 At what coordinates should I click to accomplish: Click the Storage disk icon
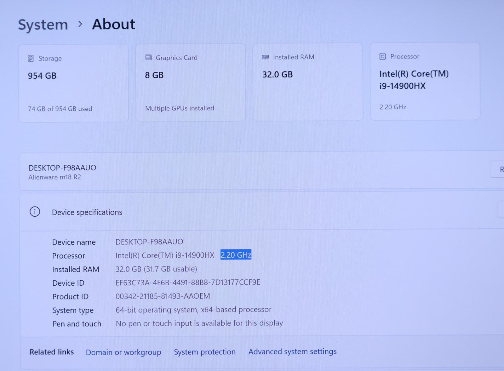(31, 59)
